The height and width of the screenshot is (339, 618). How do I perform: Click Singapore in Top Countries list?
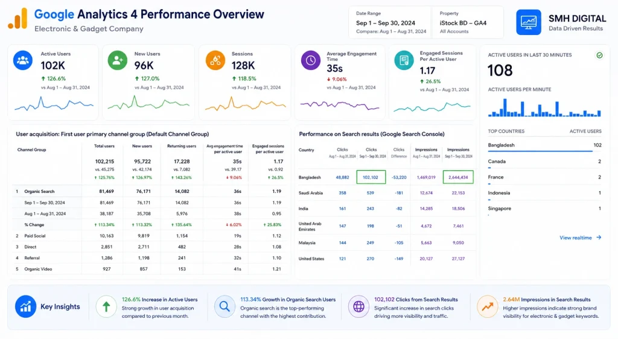[499, 209]
